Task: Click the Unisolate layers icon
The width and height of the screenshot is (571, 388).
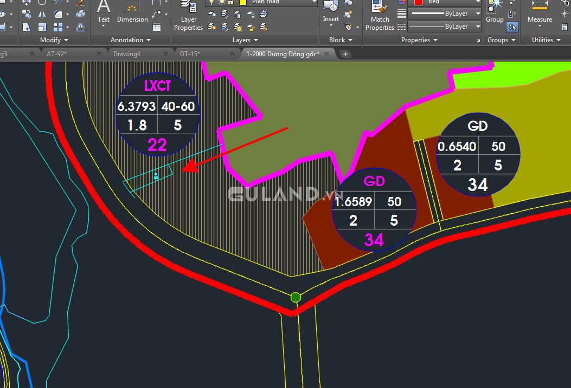Action: 225,27
